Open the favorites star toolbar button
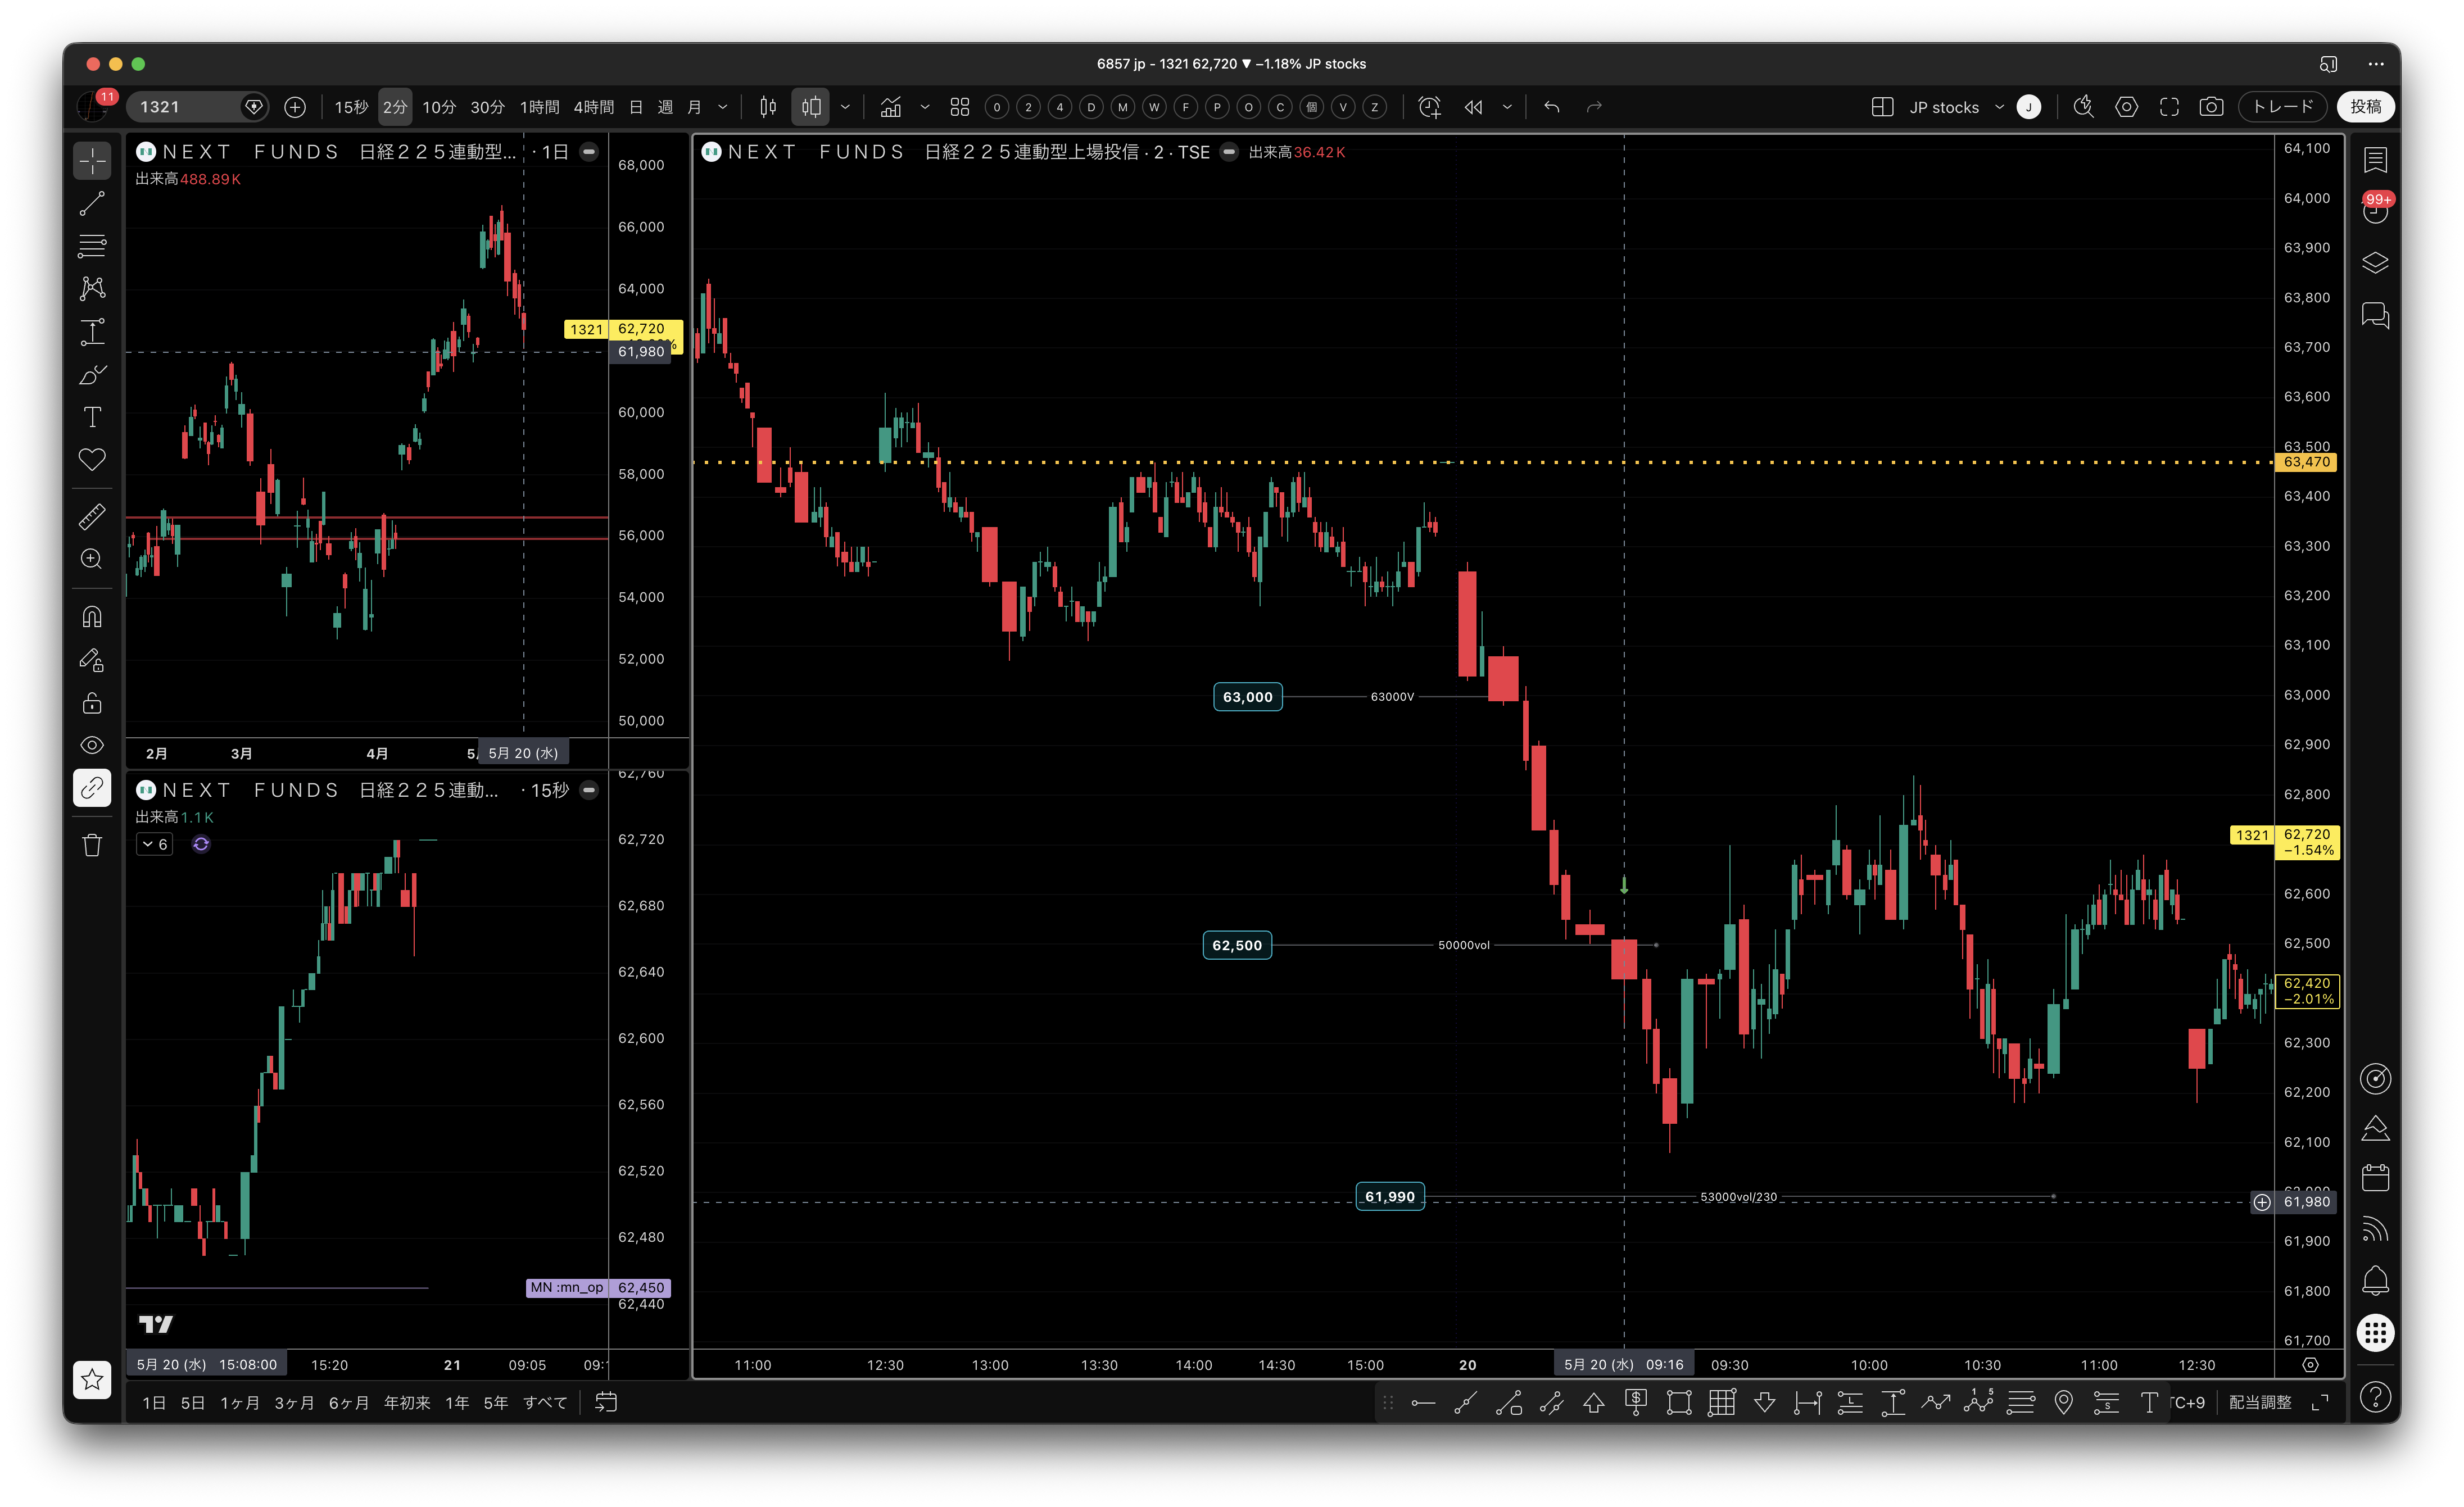This screenshot has width=2464, height=1507. 92,1380
